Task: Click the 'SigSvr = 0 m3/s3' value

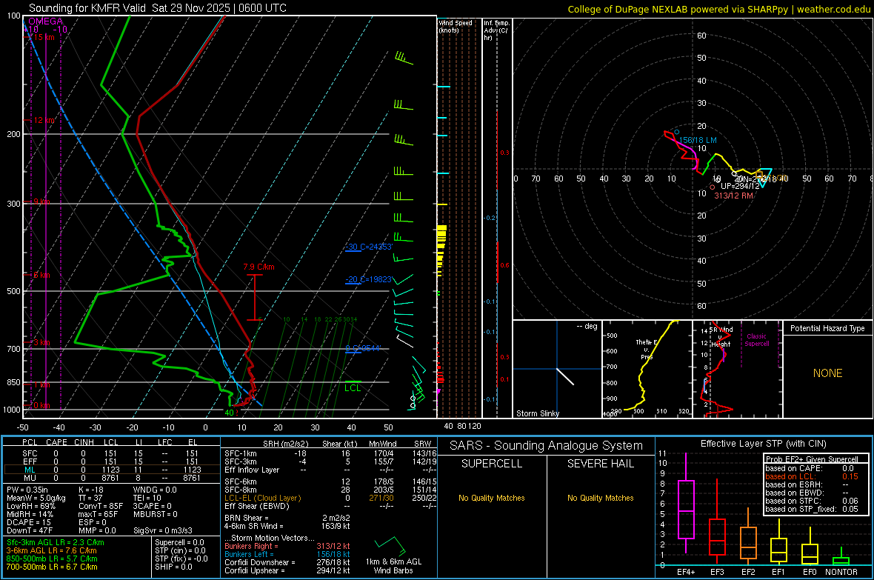Action: pos(163,531)
